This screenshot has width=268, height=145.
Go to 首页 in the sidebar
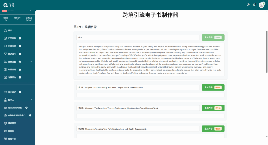click(10, 30)
